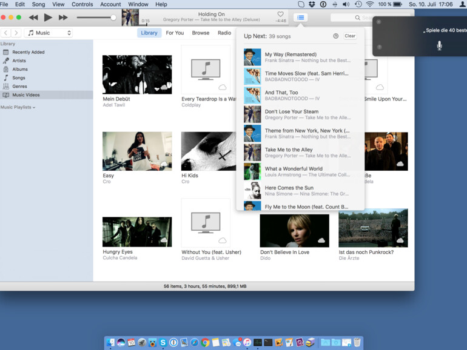Toggle the Up Next list button
This screenshot has height=350, width=467.
300,18
